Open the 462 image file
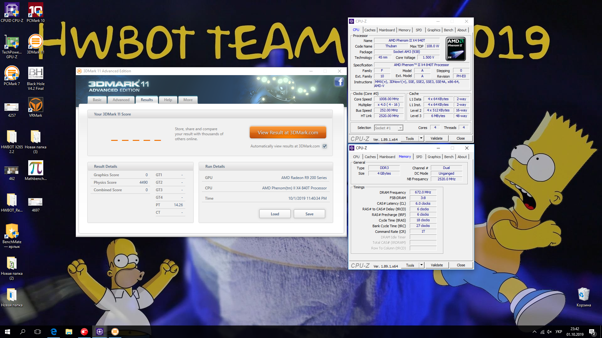Image resolution: width=602 pixels, height=338 pixels. 12,173
